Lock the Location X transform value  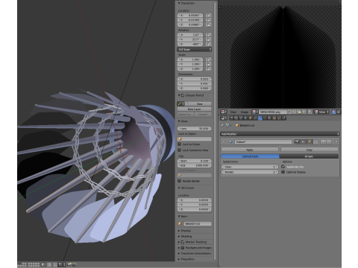coord(209,16)
